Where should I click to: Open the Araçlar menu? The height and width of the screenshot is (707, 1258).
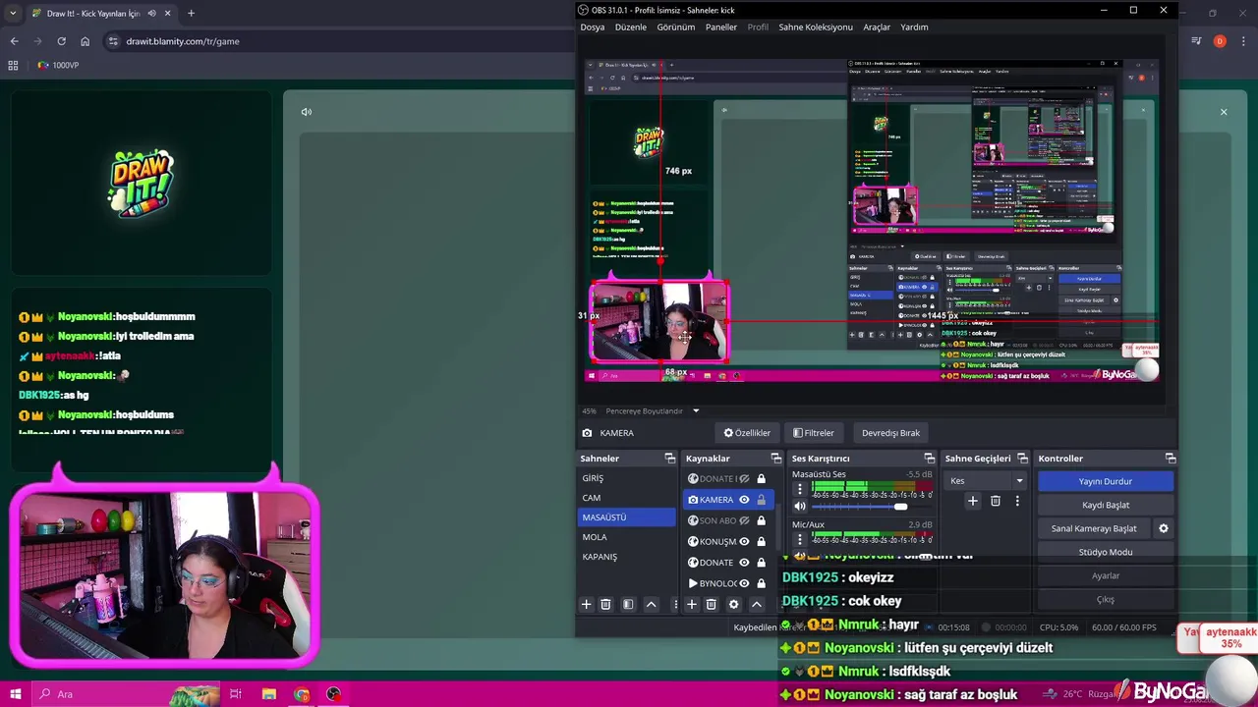coord(877,27)
